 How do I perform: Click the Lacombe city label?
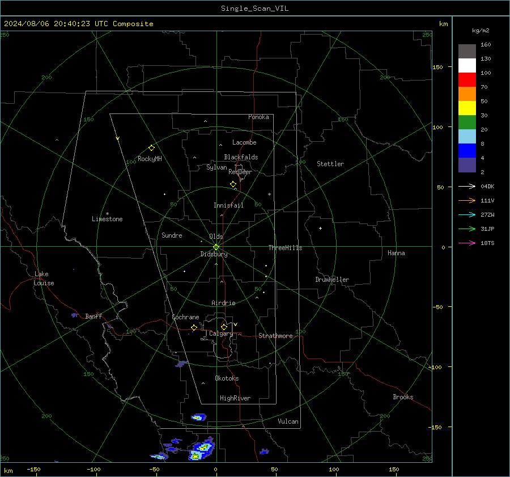pos(244,142)
